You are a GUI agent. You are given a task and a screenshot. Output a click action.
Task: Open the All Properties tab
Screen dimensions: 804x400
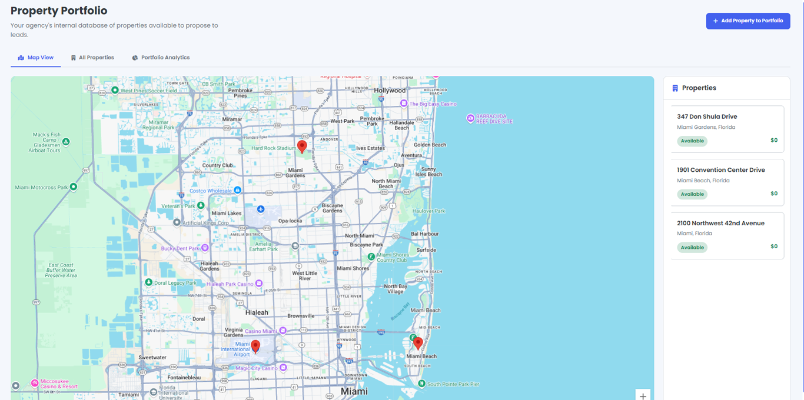(x=92, y=58)
